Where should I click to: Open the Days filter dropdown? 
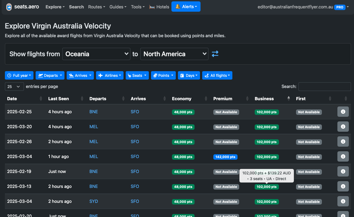[x=189, y=76]
